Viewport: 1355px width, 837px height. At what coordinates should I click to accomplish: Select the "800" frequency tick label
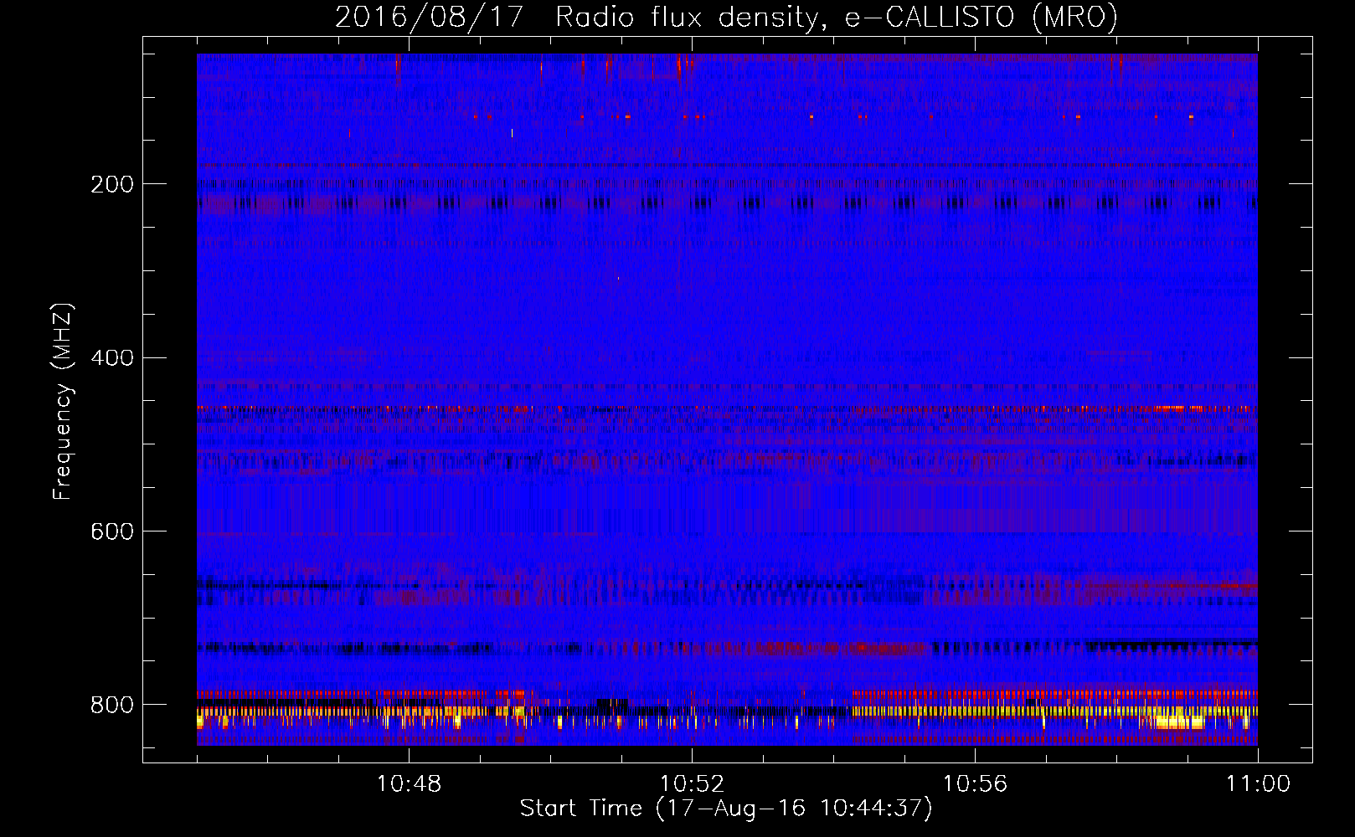point(112,705)
